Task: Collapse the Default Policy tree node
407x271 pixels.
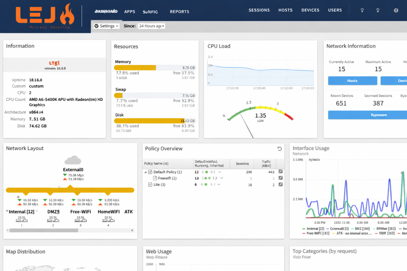Action: pos(145,172)
